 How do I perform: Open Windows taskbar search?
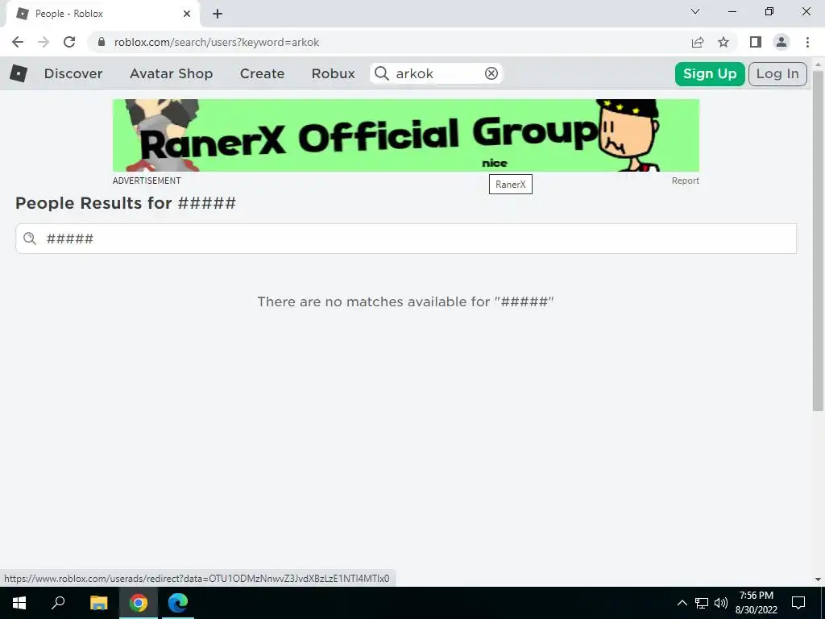[x=58, y=603]
